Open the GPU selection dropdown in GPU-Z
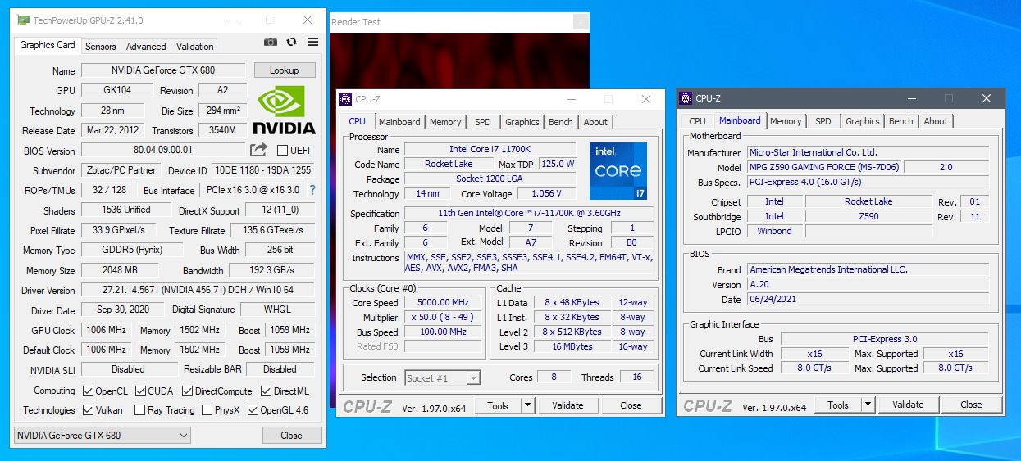 click(x=103, y=435)
